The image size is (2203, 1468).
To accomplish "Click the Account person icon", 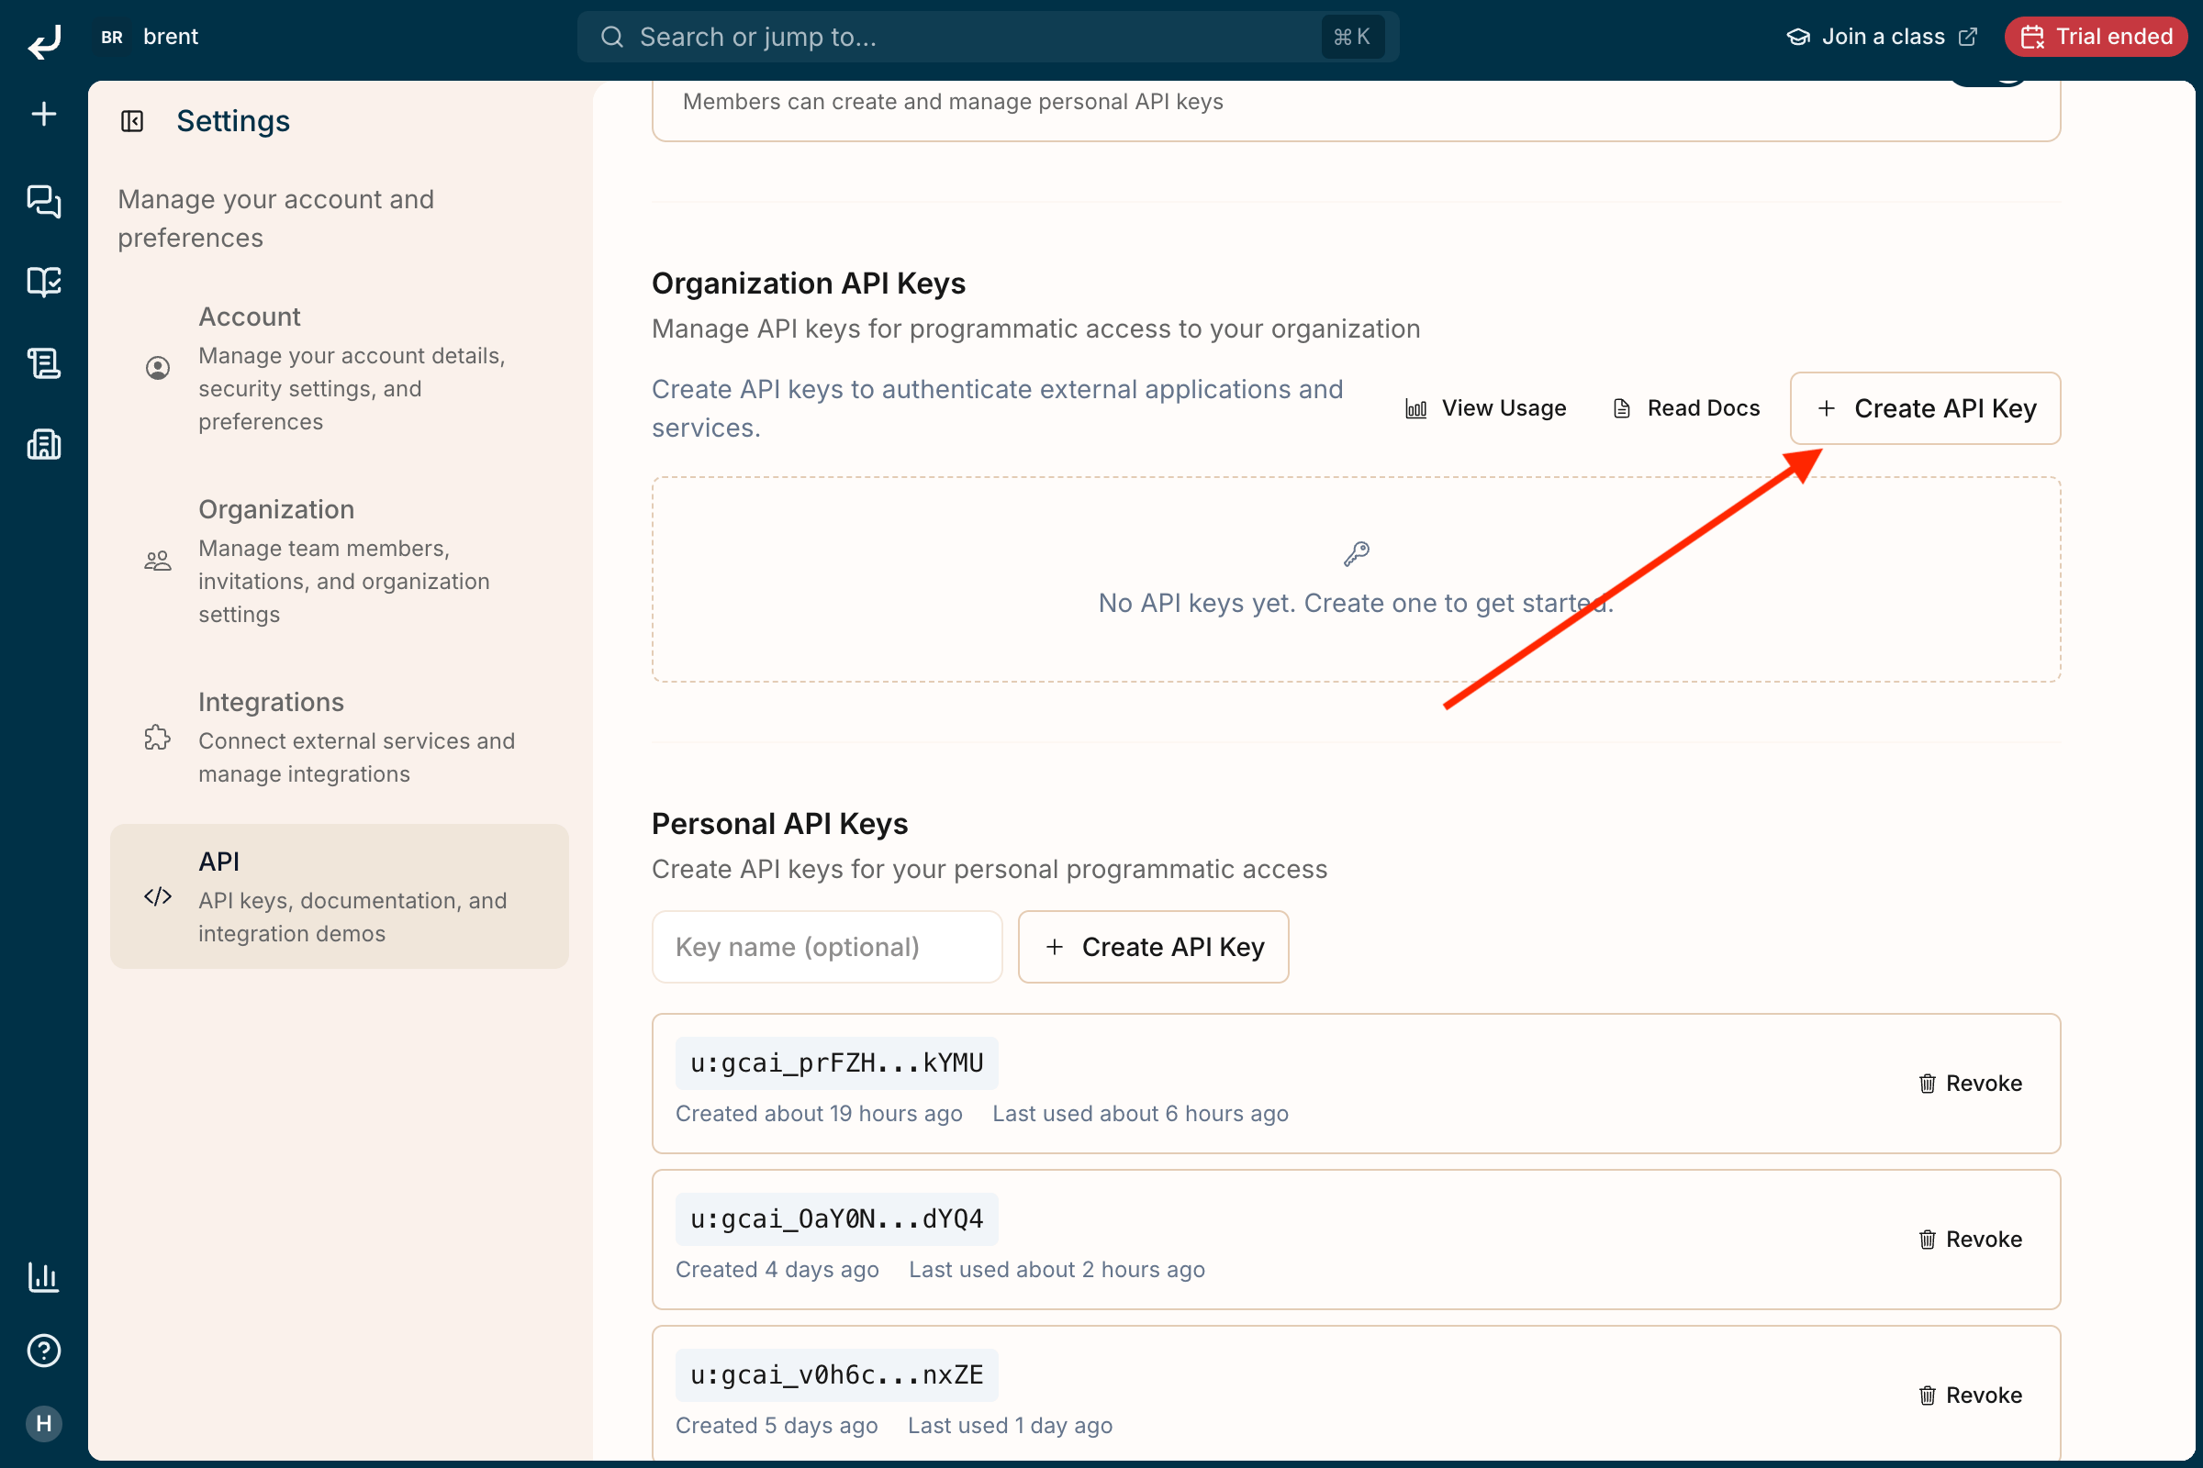I will click(158, 368).
